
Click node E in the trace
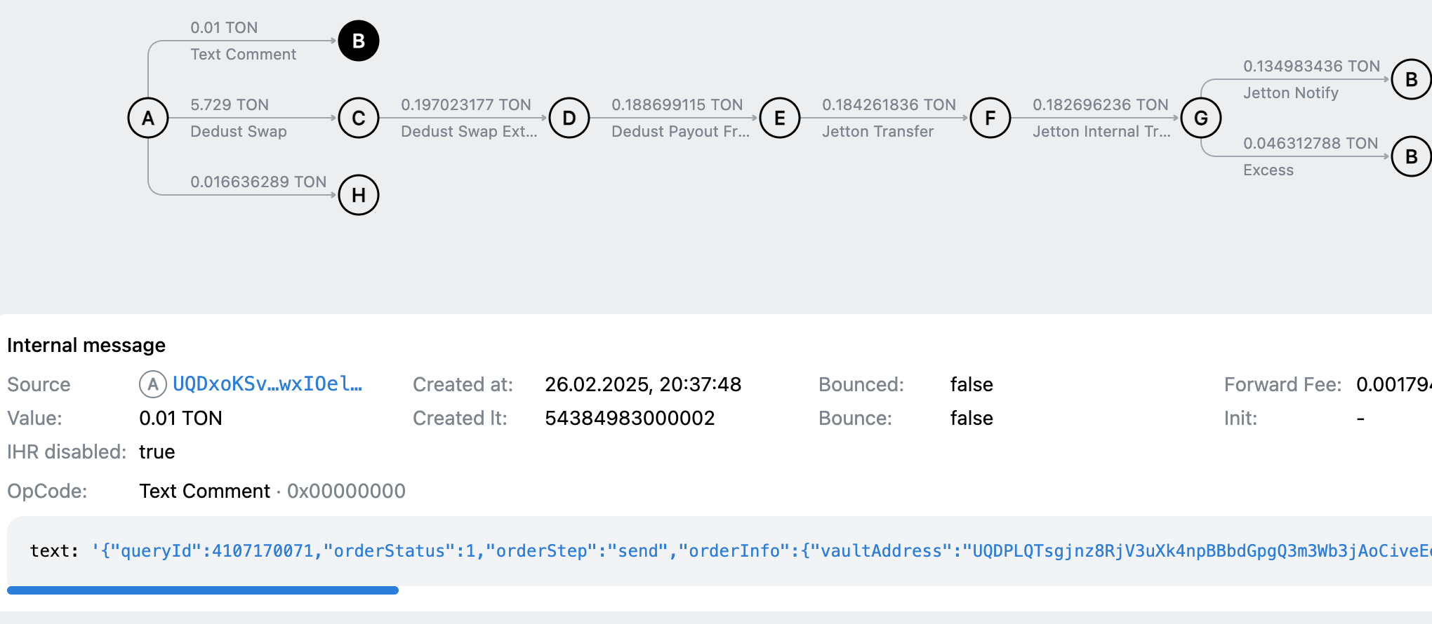(x=780, y=118)
